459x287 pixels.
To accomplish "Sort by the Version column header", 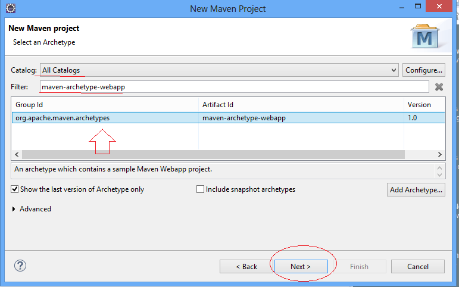I will (424, 105).
